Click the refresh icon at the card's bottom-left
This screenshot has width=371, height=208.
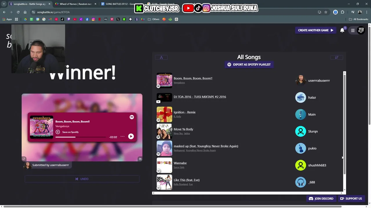point(24,159)
